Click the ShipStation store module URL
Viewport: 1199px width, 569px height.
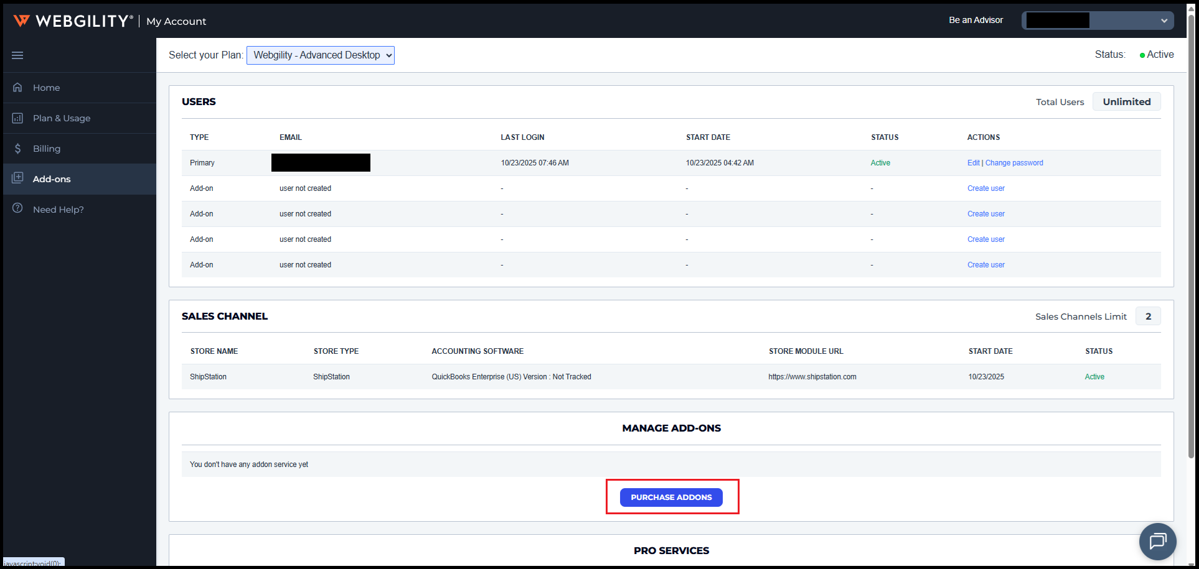812,377
